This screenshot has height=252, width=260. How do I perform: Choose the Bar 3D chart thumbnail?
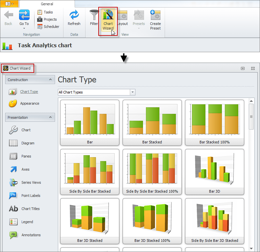[x=214, y=172]
